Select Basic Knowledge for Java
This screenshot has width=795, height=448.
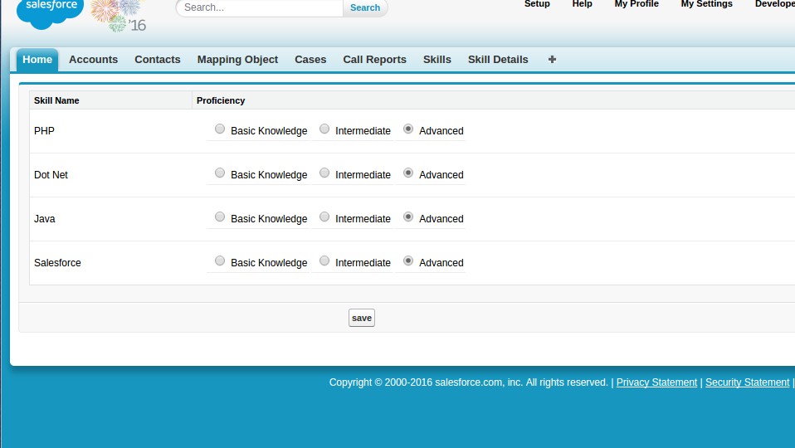pos(220,217)
